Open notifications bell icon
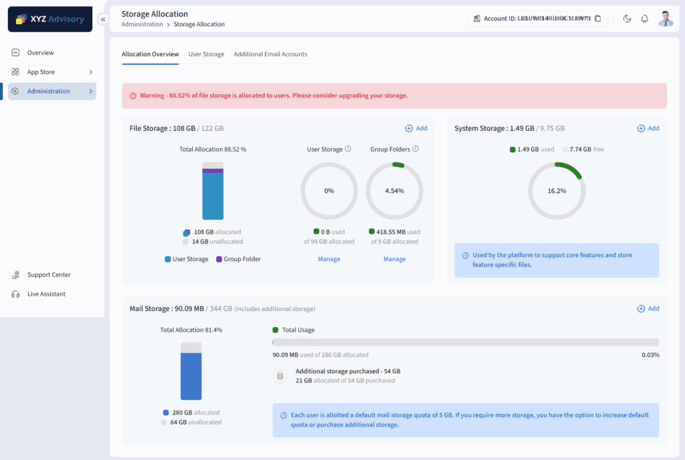 644,19
